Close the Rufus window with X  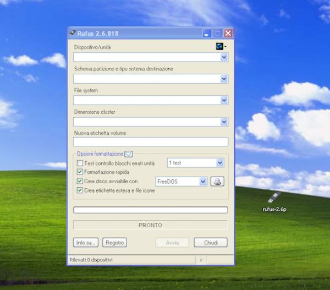(x=228, y=34)
